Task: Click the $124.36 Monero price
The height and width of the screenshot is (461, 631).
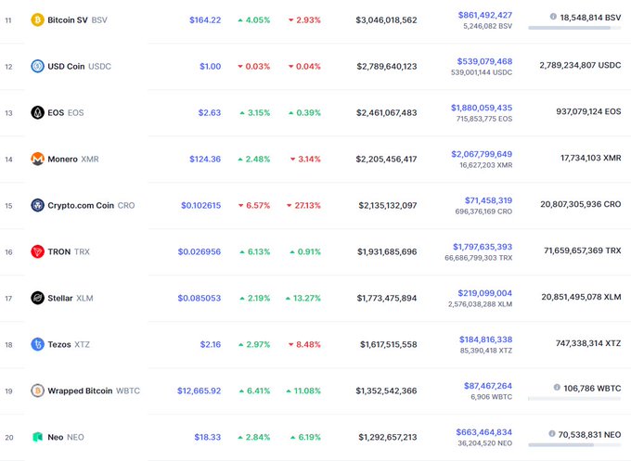Action: [x=205, y=159]
